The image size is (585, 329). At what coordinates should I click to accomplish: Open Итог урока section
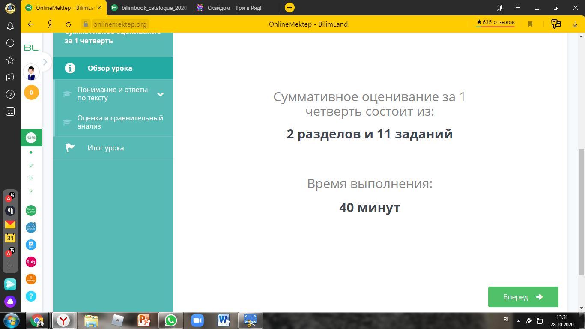105,148
